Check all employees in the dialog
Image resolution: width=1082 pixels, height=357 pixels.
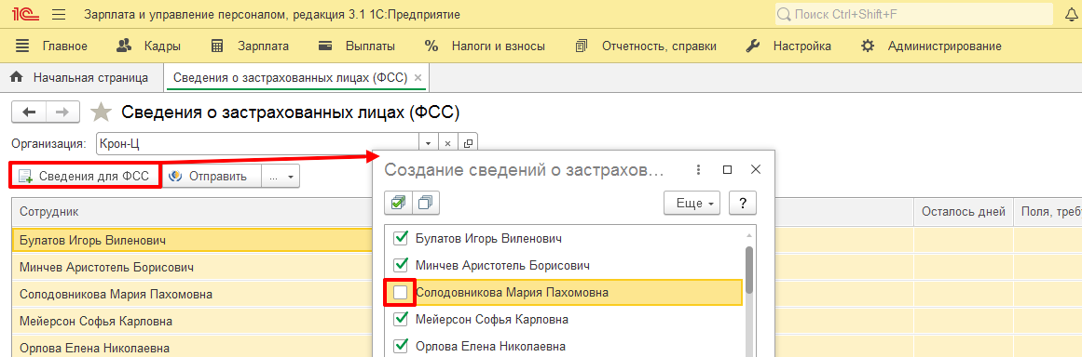click(x=398, y=203)
